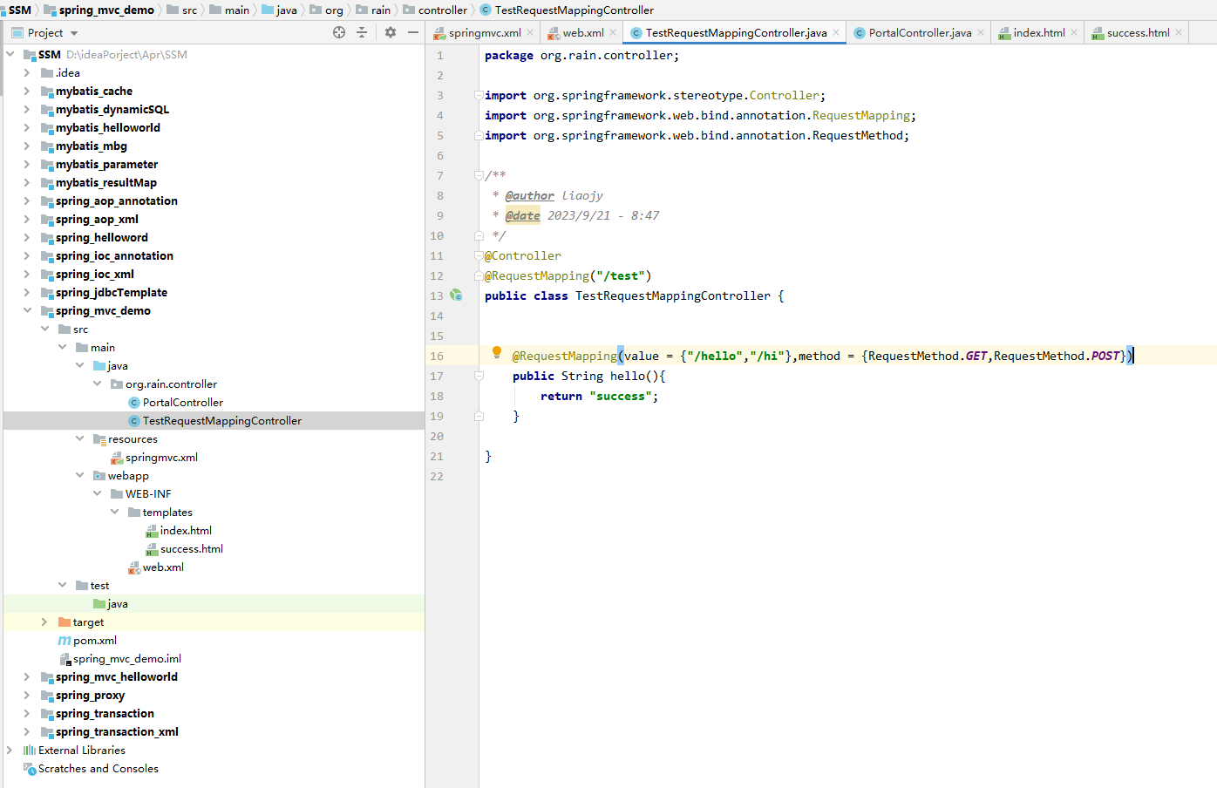Expand the mybatis_cache module

click(x=27, y=92)
